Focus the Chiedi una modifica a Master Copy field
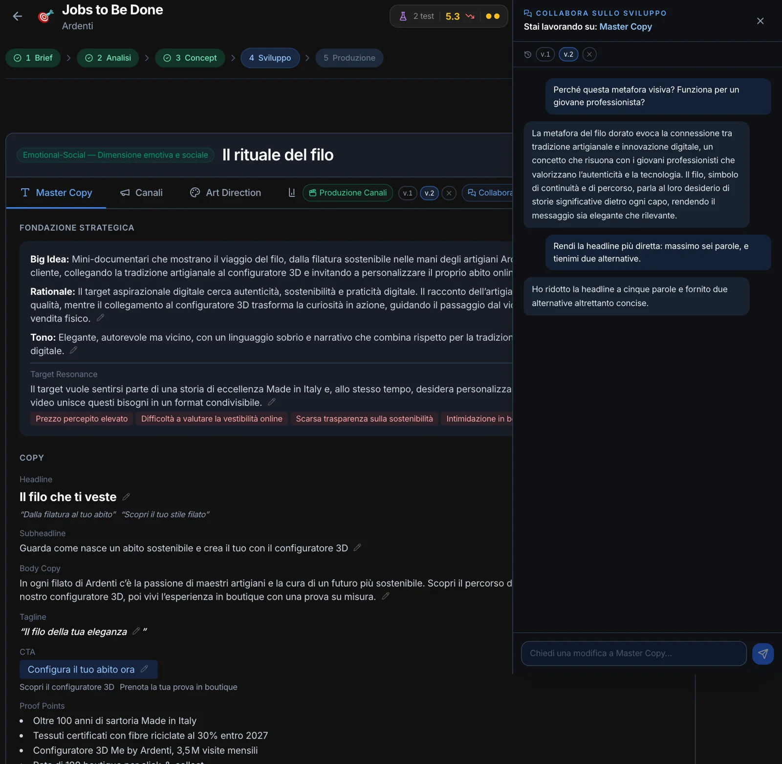The image size is (782, 764). [x=634, y=654]
